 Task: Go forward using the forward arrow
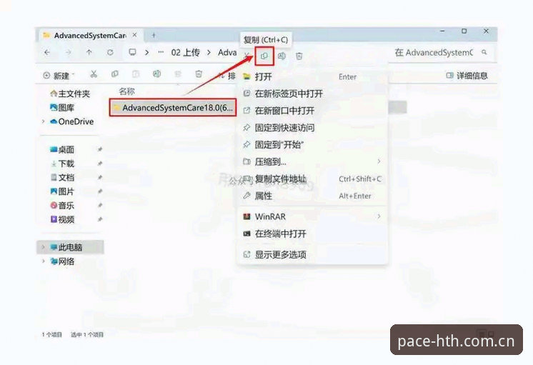pos(69,52)
